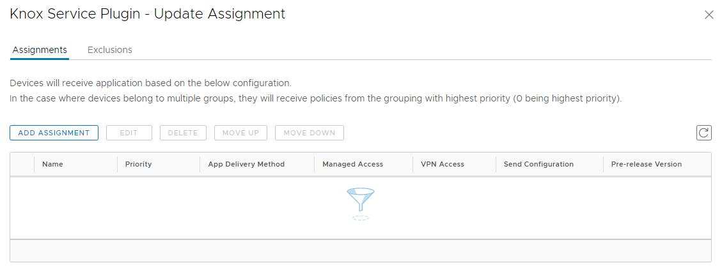Switch to the Exclusions tab
The height and width of the screenshot is (270, 722).
coord(109,50)
